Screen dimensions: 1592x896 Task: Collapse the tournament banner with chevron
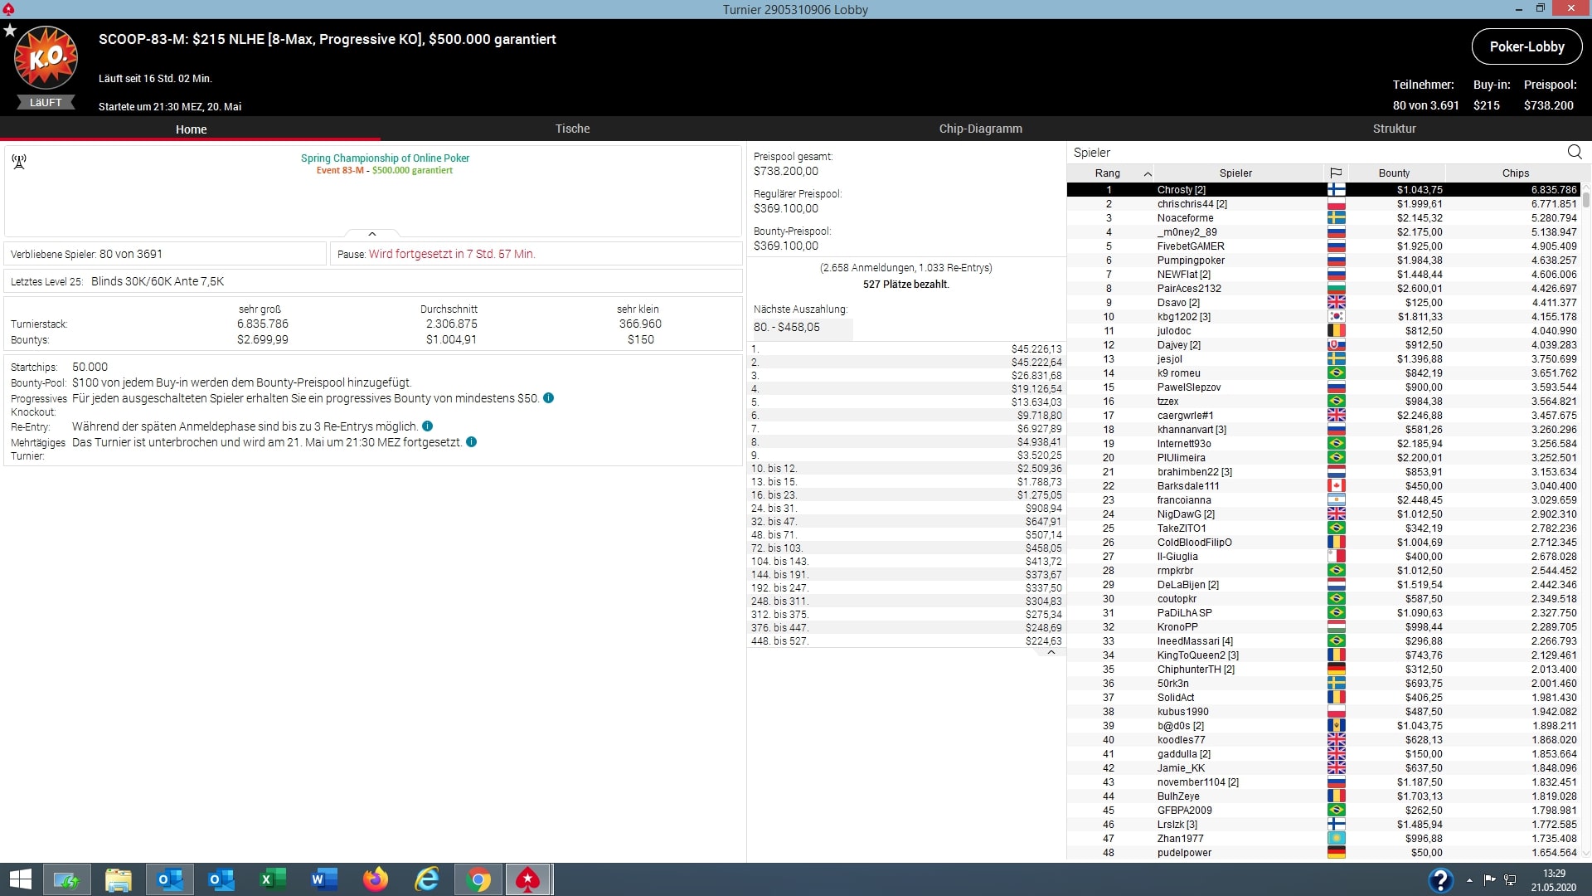[x=371, y=234]
